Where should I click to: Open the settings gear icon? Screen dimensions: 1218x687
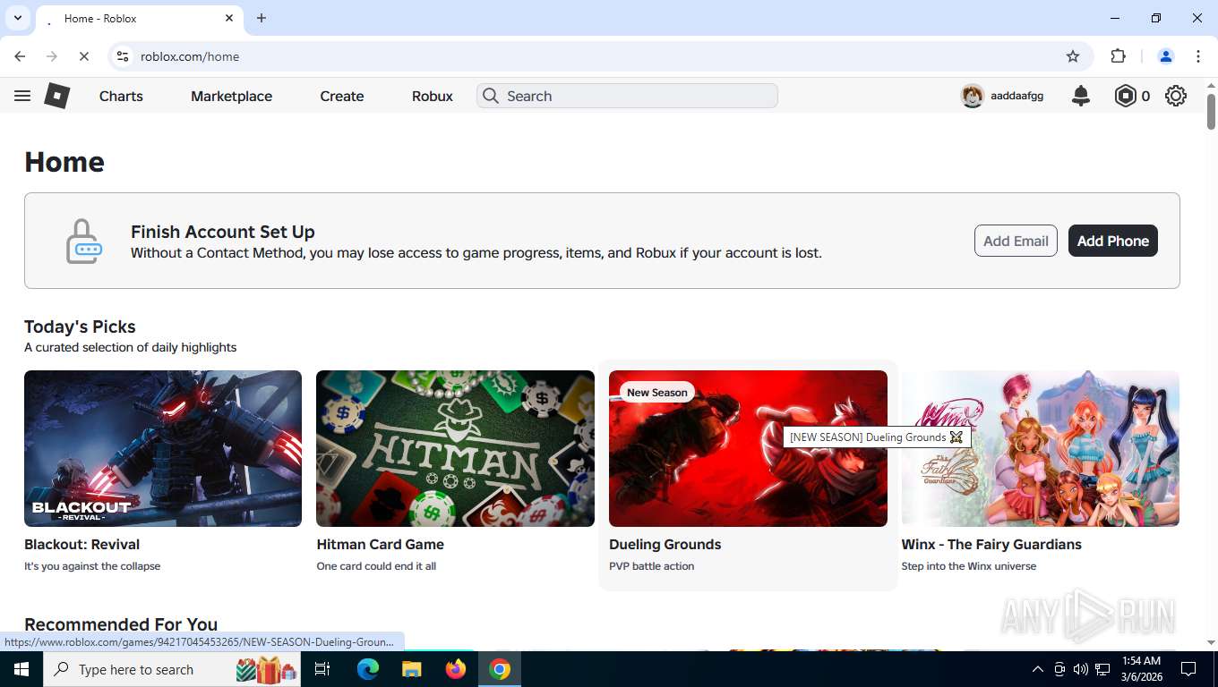pyautogui.click(x=1176, y=96)
